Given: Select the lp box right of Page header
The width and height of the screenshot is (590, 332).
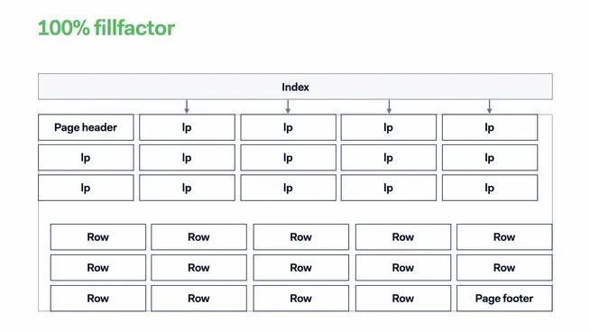Looking at the screenshot, I should (187, 127).
